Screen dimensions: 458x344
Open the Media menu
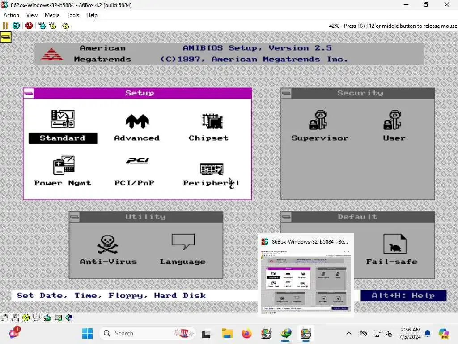[52, 15]
